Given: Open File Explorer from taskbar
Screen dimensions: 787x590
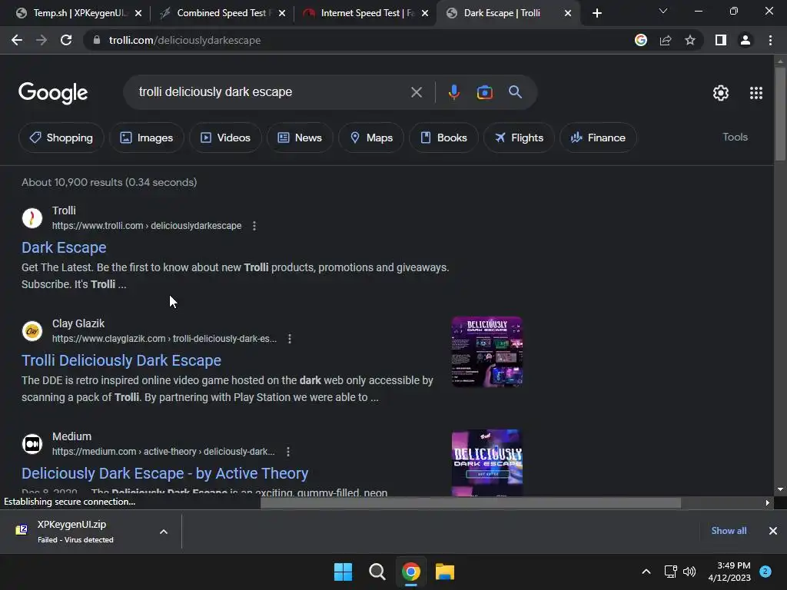Looking at the screenshot, I should tap(445, 572).
